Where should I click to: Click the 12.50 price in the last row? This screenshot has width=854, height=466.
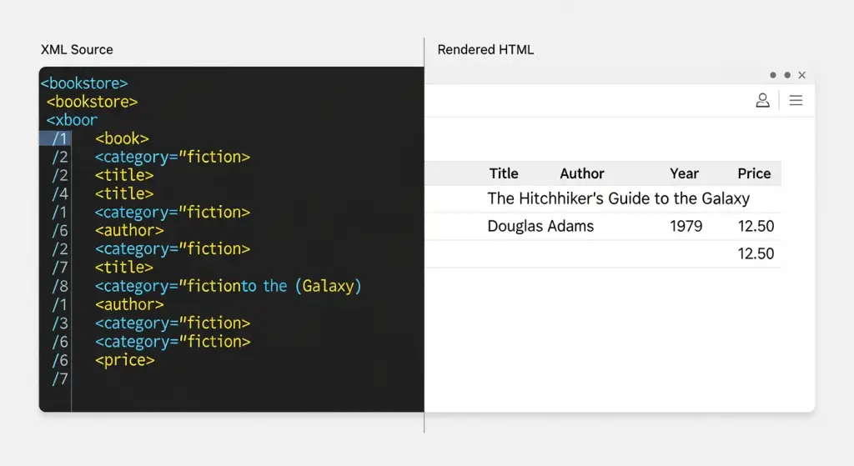(756, 253)
